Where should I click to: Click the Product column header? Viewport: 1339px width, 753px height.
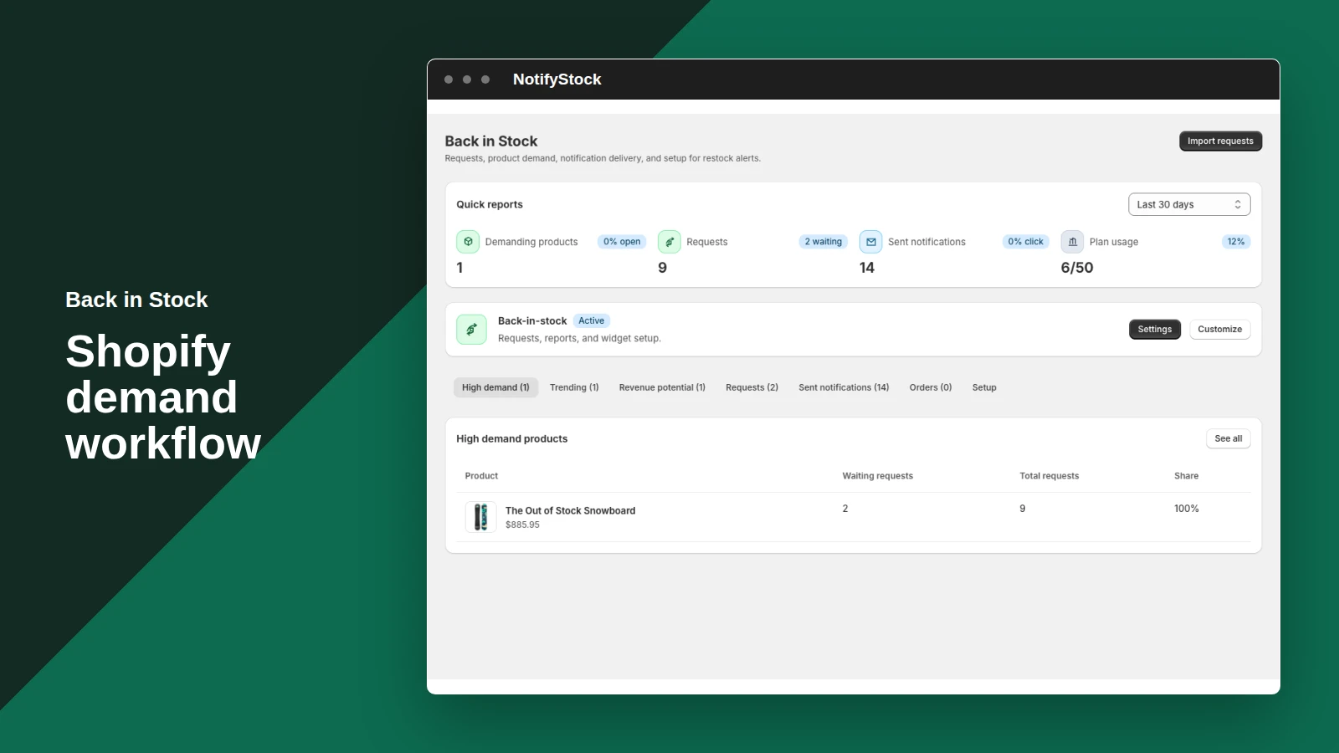pos(481,476)
